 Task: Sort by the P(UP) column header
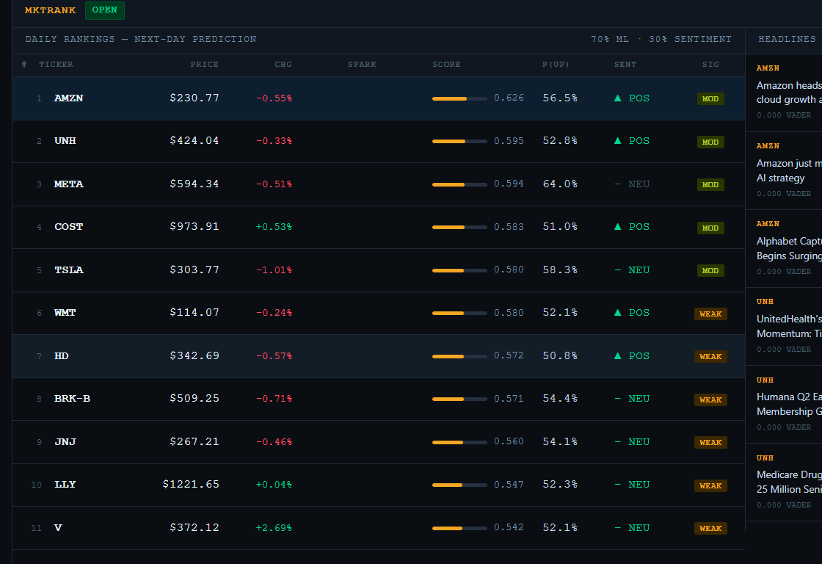coord(556,65)
